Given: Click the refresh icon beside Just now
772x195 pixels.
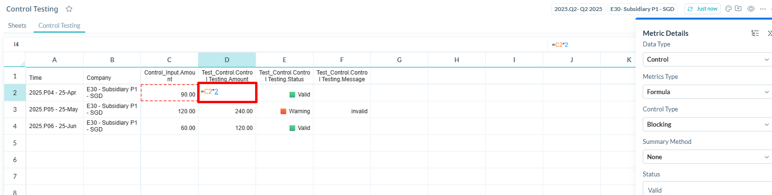Looking at the screenshot, I should point(690,9).
